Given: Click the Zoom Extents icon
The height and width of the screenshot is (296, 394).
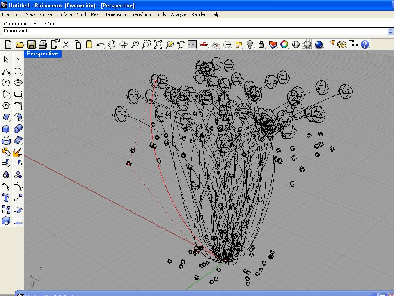Looking at the screenshot, I should point(158,44).
